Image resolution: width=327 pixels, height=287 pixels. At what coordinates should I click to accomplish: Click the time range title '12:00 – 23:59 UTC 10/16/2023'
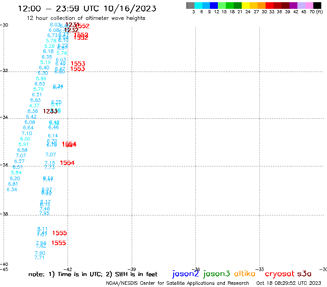[87, 8]
